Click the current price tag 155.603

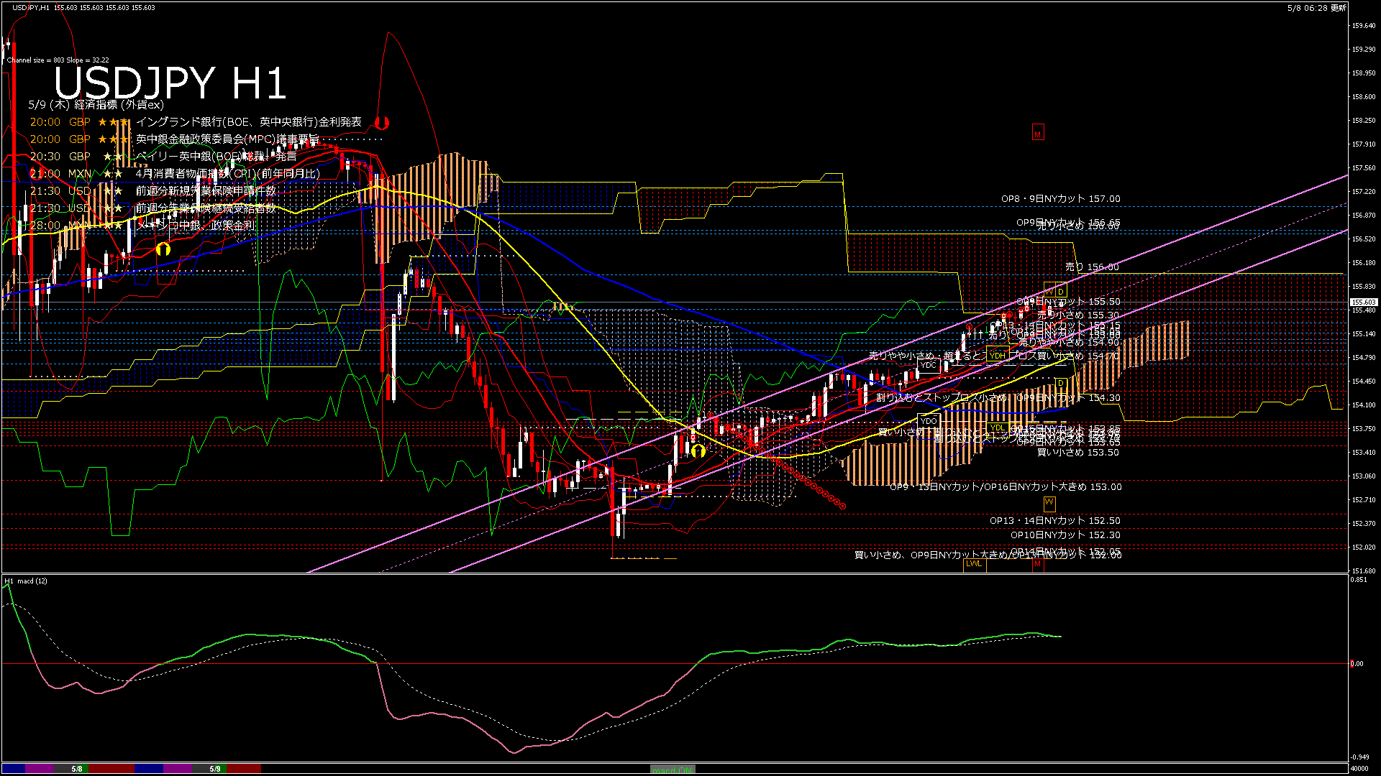(1364, 302)
